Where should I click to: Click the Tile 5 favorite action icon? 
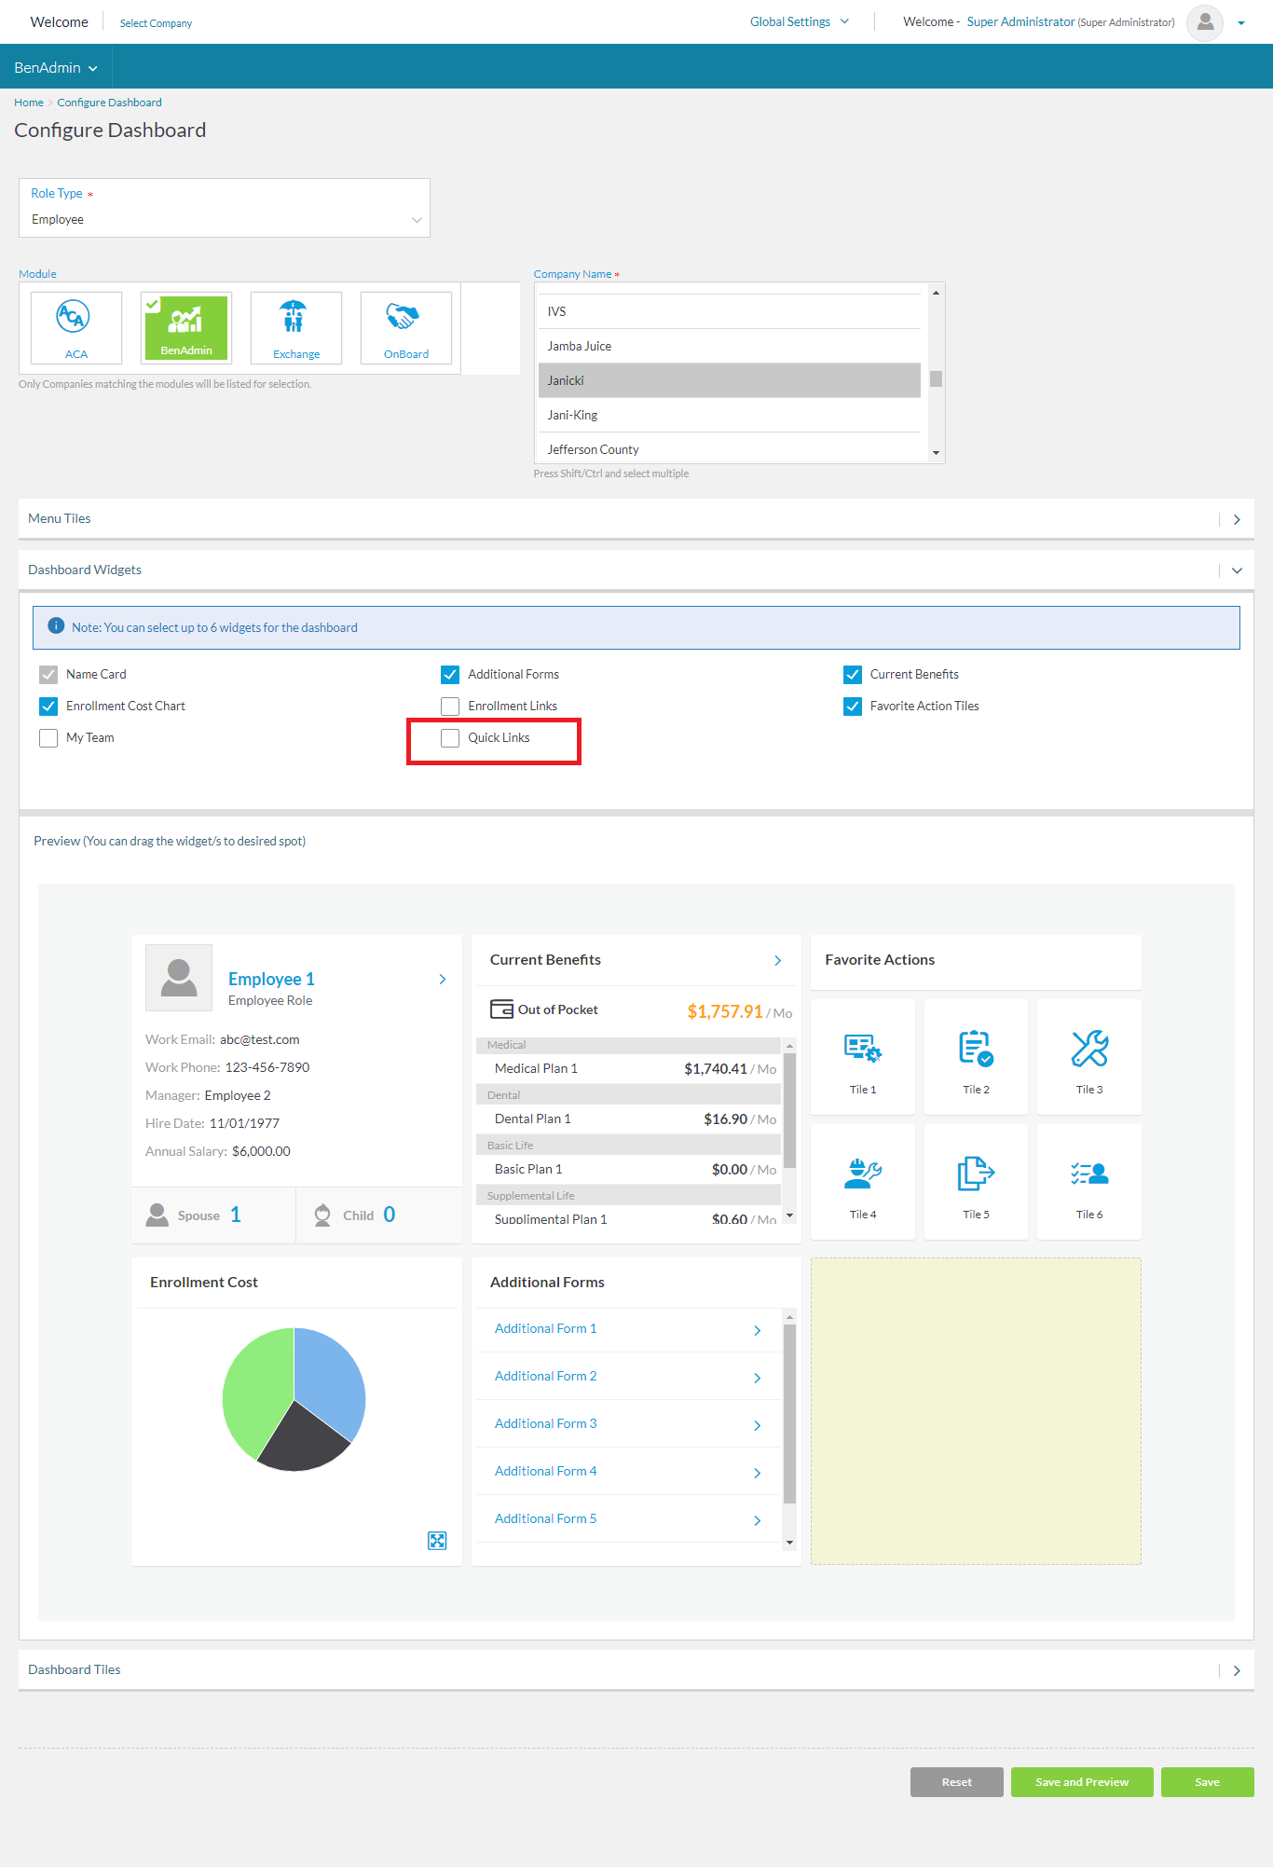(x=975, y=1174)
